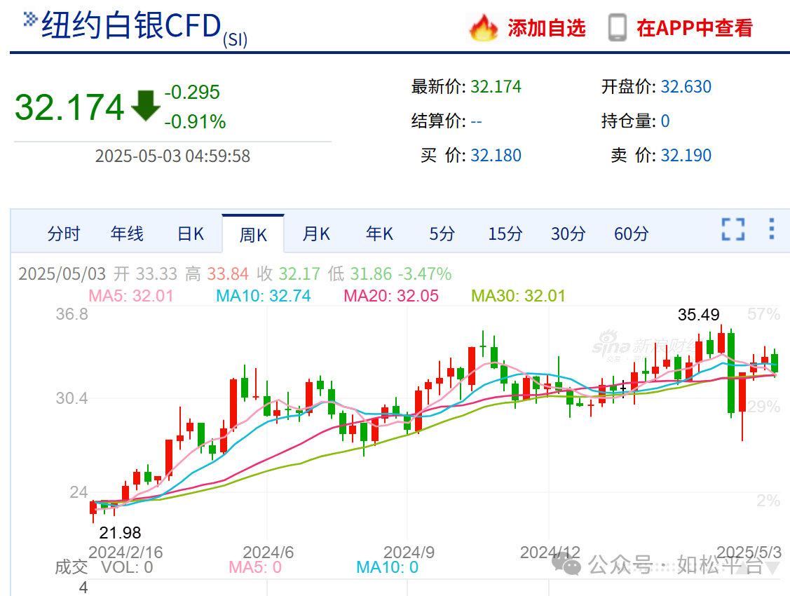The height and width of the screenshot is (596, 790).
Task: Open the three-dot more options menu
Action: coord(771,229)
